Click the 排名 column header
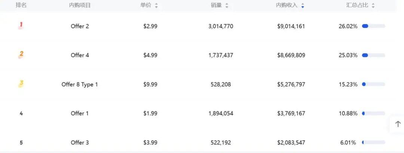The height and width of the screenshot is (153, 404). coord(21,5)
